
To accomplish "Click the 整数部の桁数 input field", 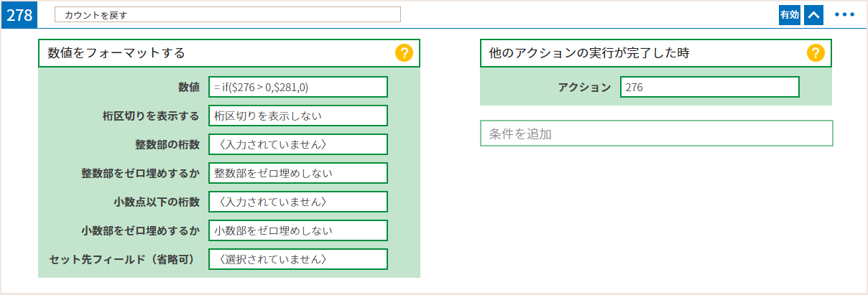I will pyautogui.click(x=298, y=144).
